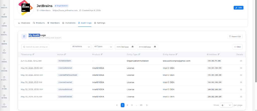Image resolution: width=257 pixels, height=111 pixels.
Task: Open Releases in the left sidebar
Action: coord(4,15)
